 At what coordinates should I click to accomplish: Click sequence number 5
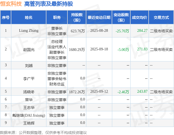click(x=6, y=91)
